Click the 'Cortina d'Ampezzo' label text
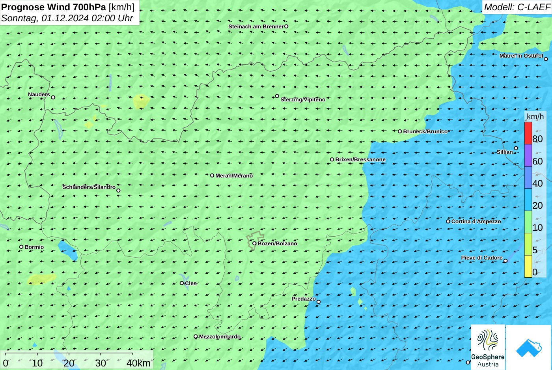The width and height of the screenshot is (552, 370). (x=476, y=221)
